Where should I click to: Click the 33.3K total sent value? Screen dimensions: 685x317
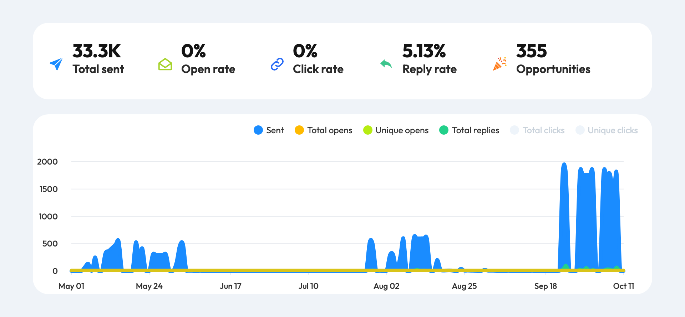(x=97, y=51)
